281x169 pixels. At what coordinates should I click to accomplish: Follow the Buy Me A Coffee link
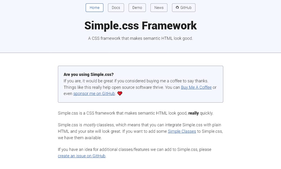point(196,87)
